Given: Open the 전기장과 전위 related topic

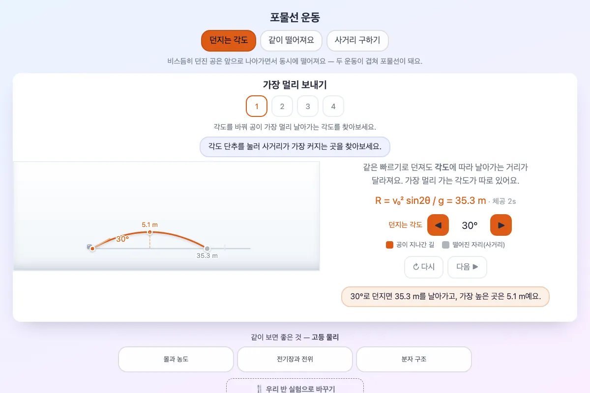Looking at the screenshot, I should click(295, 360).
